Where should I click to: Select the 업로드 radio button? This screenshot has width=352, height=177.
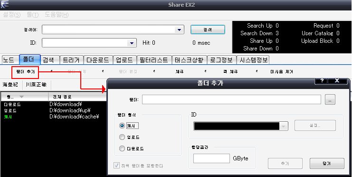pyautogui.click(x=122, y=137)
